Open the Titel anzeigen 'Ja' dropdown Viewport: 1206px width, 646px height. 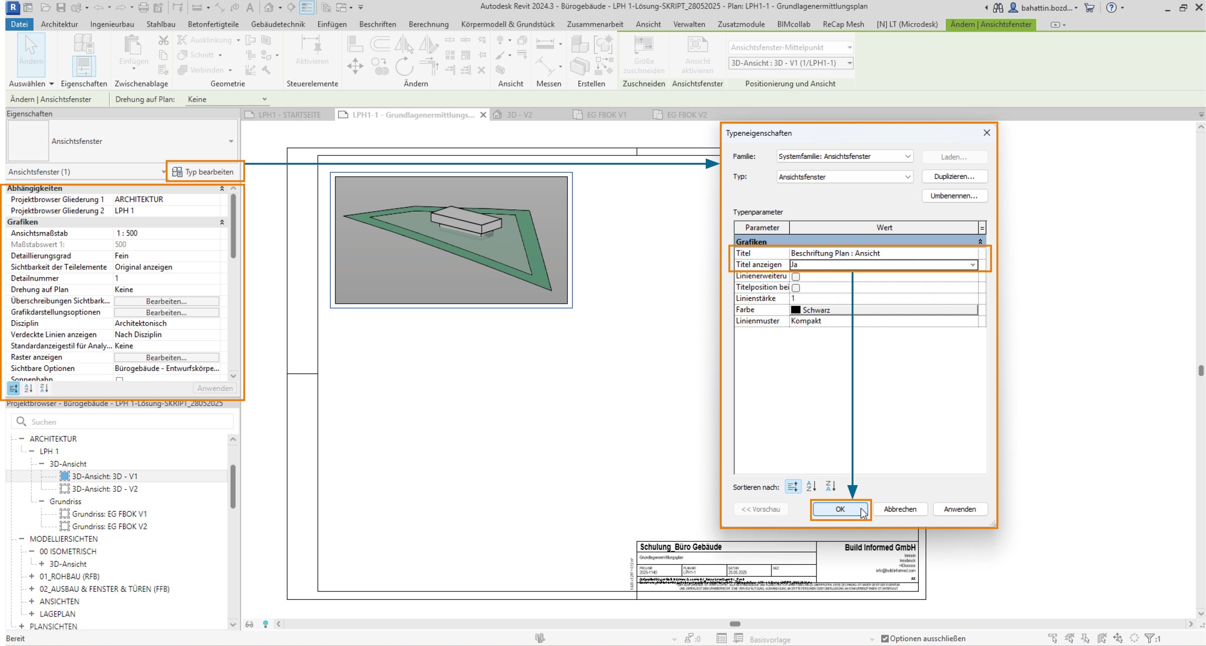coord(883,265)
